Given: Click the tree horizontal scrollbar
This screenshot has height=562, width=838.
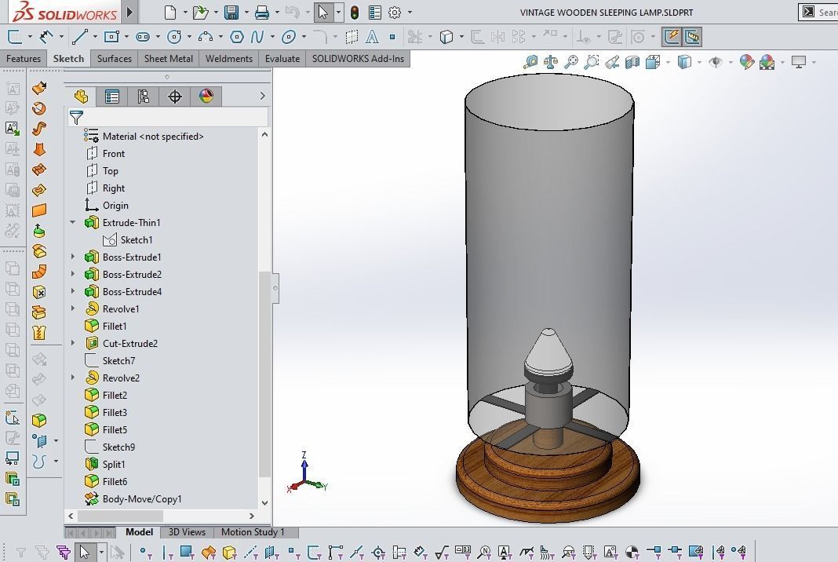Looking at the screenshot, I should [120, 516].
